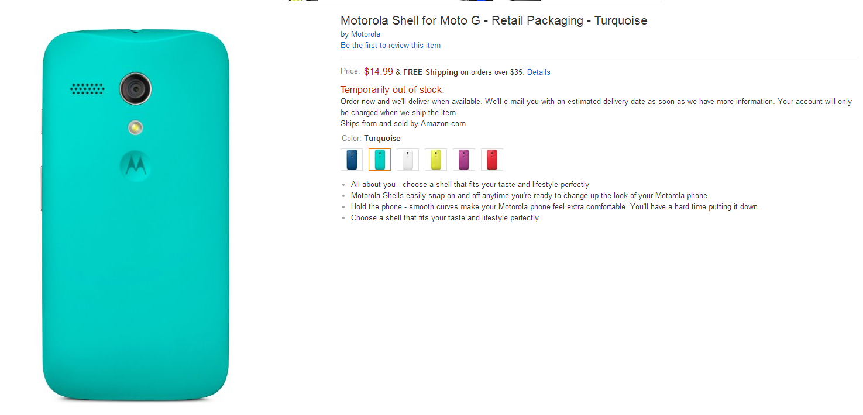Pick the white shell color option
863x415 pixels.
(408, 160)
